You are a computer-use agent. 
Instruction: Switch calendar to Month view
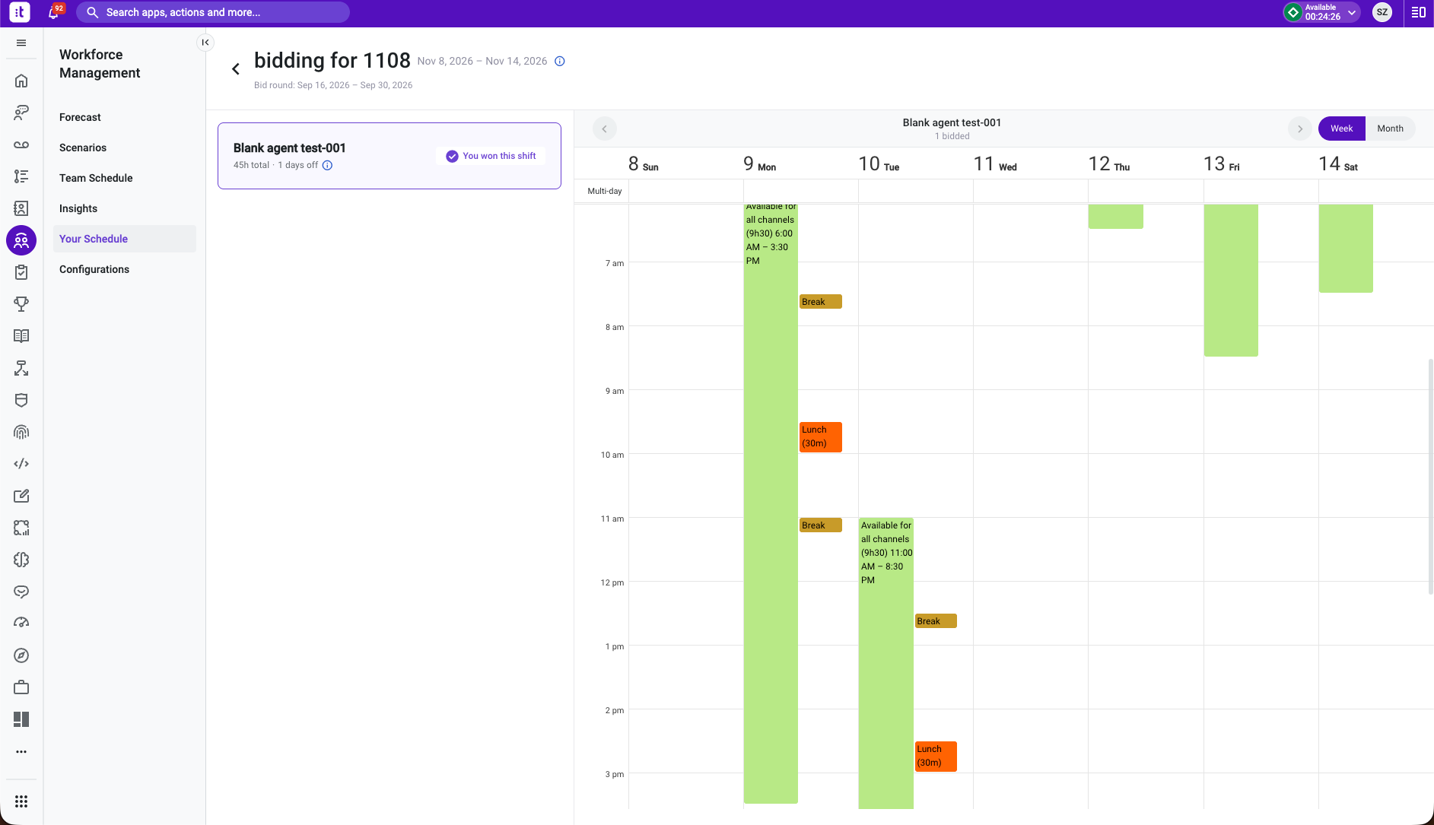coord(1390,129)
